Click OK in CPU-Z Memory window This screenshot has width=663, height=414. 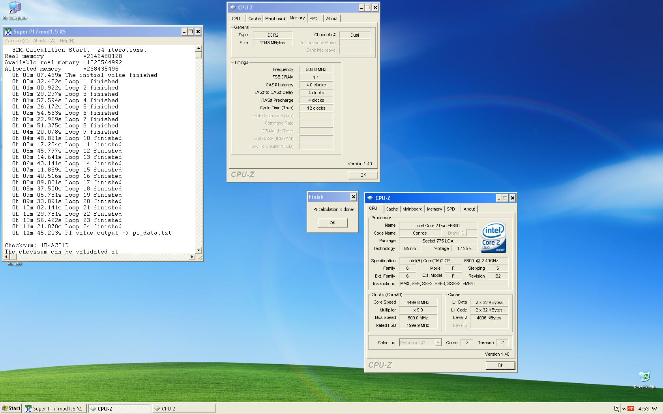point(363,175)
